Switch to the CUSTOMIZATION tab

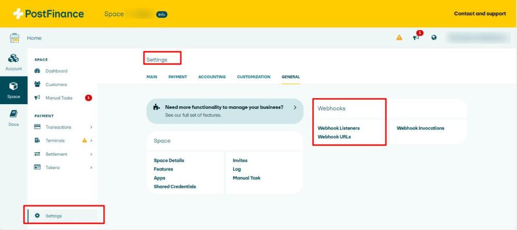253,77
